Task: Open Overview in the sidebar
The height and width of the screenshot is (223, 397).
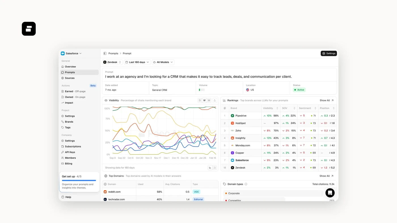Action: point(79,67)
